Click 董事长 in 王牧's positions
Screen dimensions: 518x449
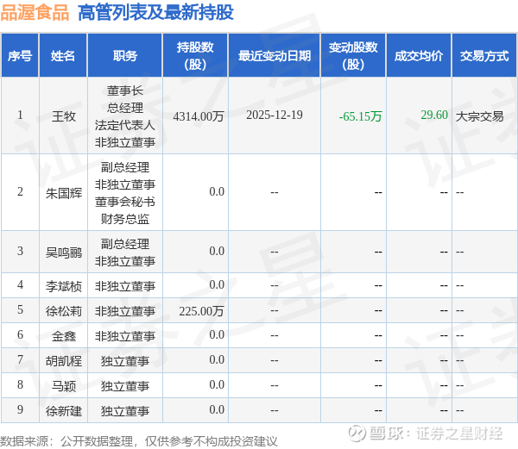(125, 90)
